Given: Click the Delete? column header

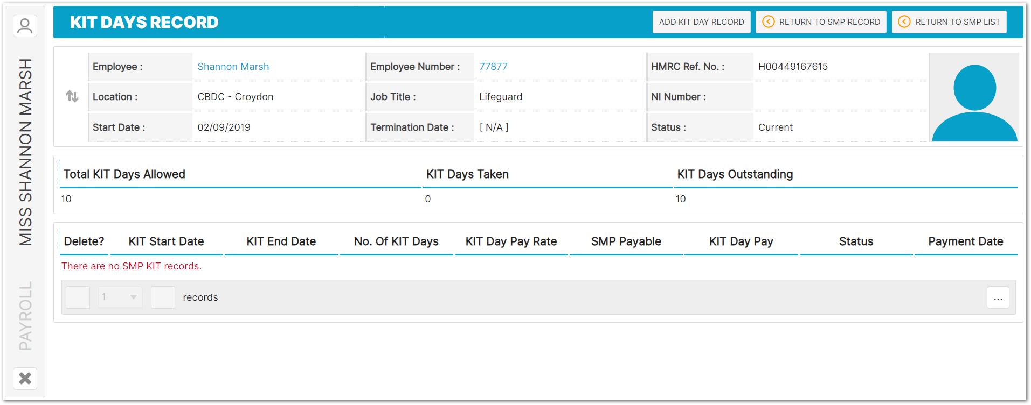Looking at the screenshot, I should tap(84, 241).
